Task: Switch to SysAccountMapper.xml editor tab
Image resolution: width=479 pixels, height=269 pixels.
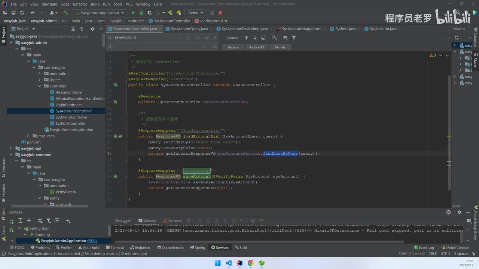Action: click(301, 29)
